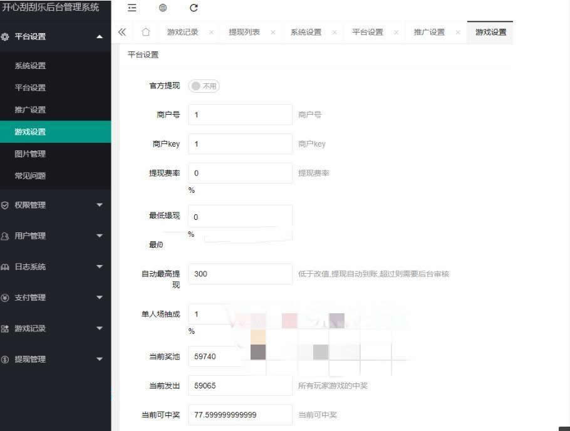Switch to the 提现列表 tab
Screen dimensions: 570x431
point(244,32)
